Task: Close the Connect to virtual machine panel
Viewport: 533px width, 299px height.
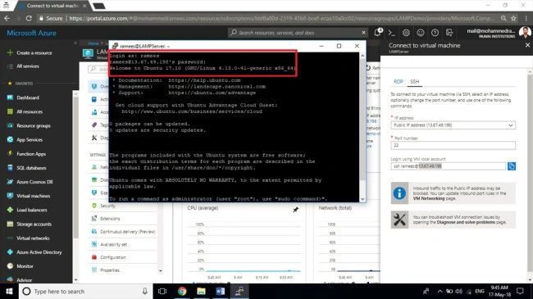Action: [x=527, y=45]
